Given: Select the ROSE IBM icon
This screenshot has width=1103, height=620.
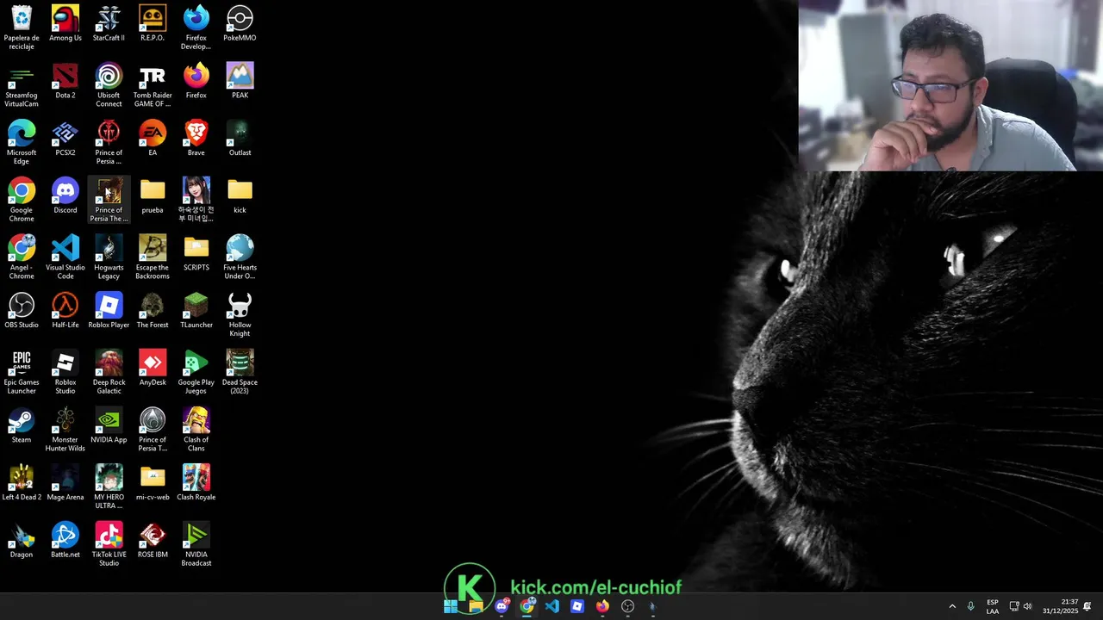Looking at the screenshot, I should point(153,541).
